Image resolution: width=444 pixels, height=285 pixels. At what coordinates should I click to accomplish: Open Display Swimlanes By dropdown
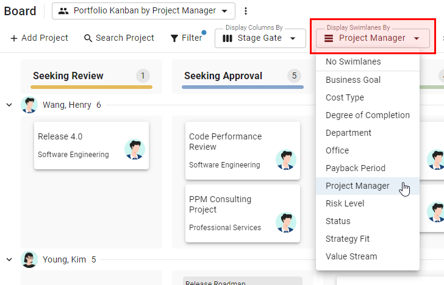(x=372, y=38)
